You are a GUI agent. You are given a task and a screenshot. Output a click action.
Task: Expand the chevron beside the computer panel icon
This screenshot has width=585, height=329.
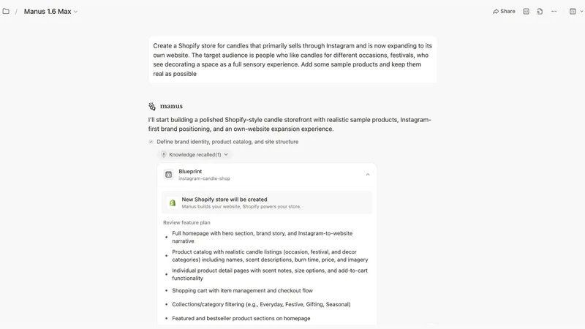pyautogui.click(x=581, y=12)
